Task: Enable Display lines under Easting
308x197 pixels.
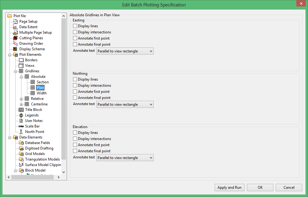Action: [x=75, y=26]
